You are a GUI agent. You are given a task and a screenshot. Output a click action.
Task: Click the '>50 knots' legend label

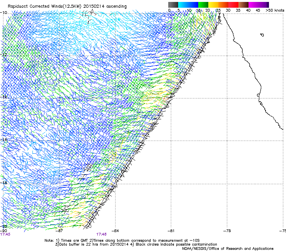275,10
